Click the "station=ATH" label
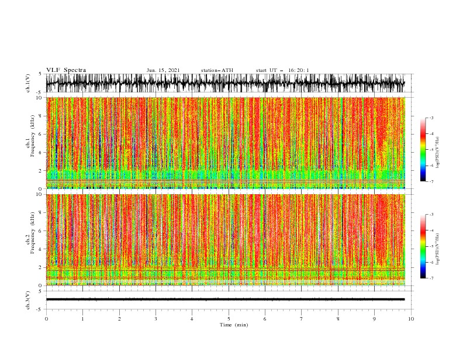The height and width of the screenshot is (358, 463). pos(217,70)
